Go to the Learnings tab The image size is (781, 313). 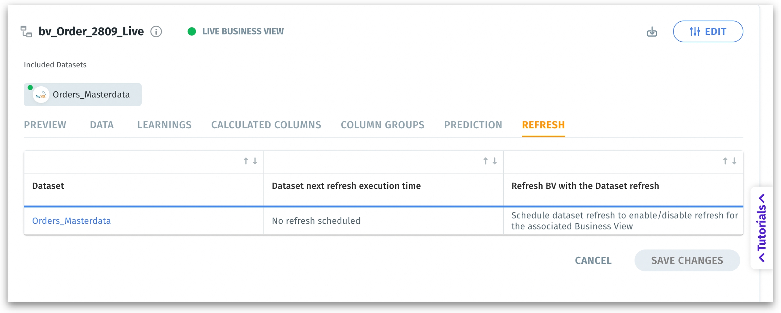(164, 125)
